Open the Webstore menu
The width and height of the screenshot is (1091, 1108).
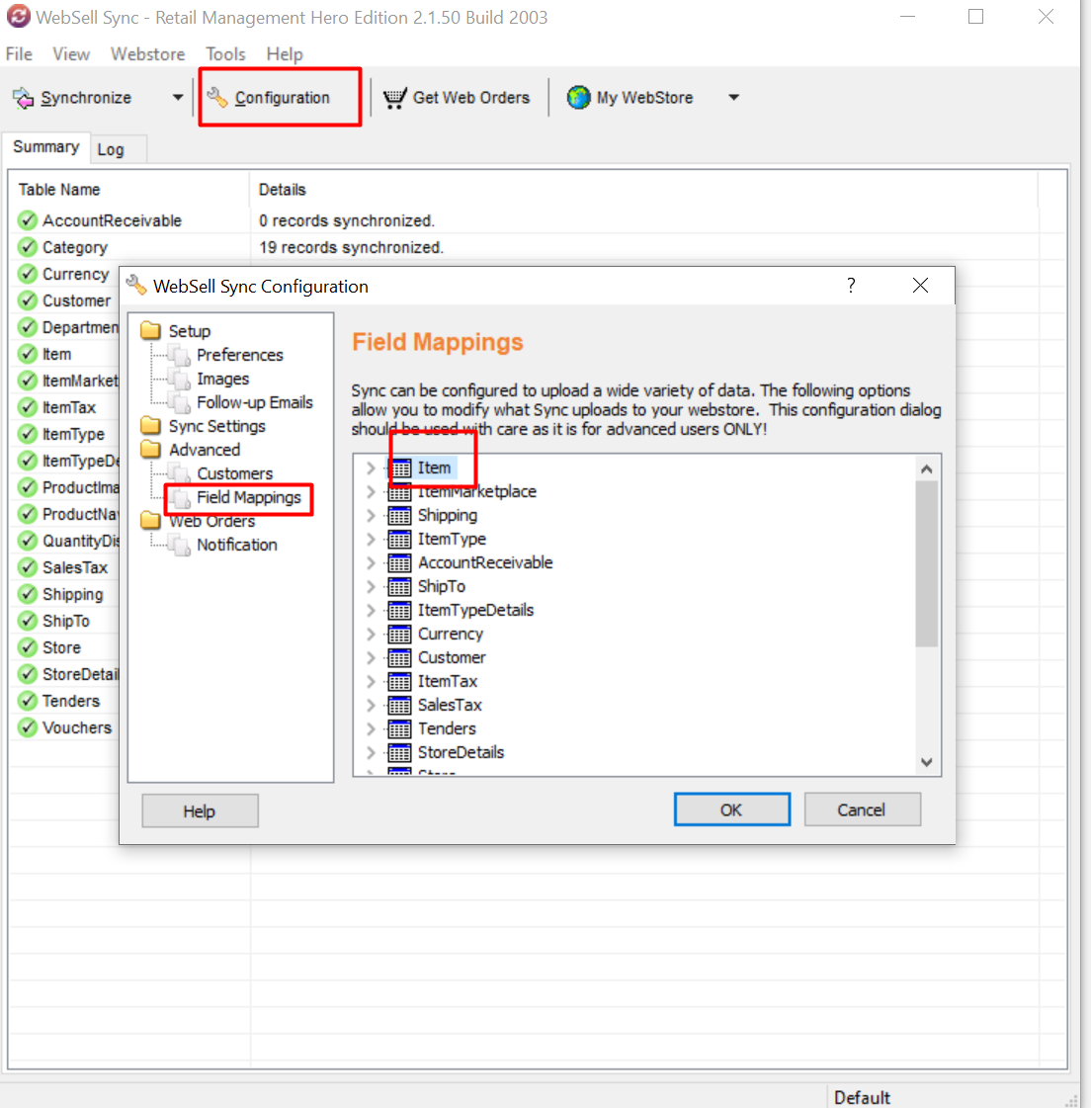(147, 54)
